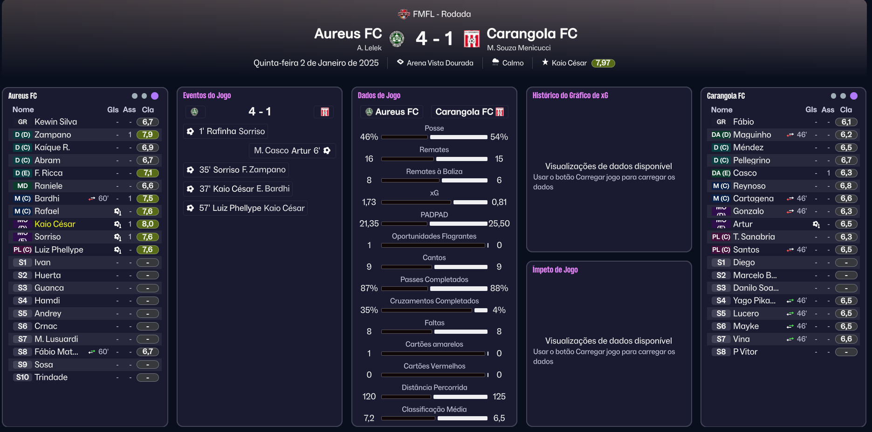
Task: Select the first grey dot in Aureus FC panel
Action: click(x=135, y=96)
